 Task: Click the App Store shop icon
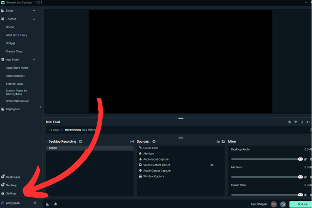tap(2, 59)
